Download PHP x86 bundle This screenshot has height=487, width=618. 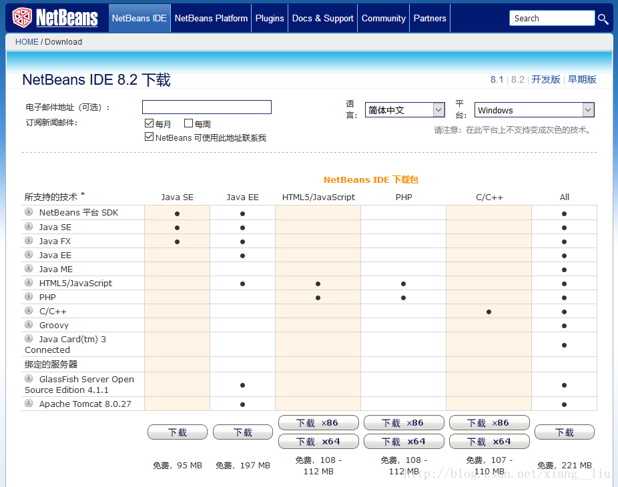(404, 423)
